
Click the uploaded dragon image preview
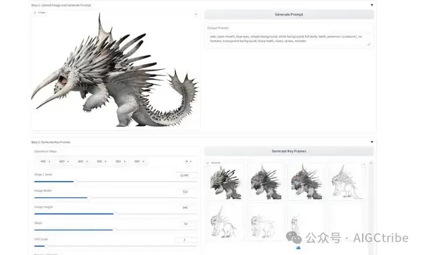[115, 70]
